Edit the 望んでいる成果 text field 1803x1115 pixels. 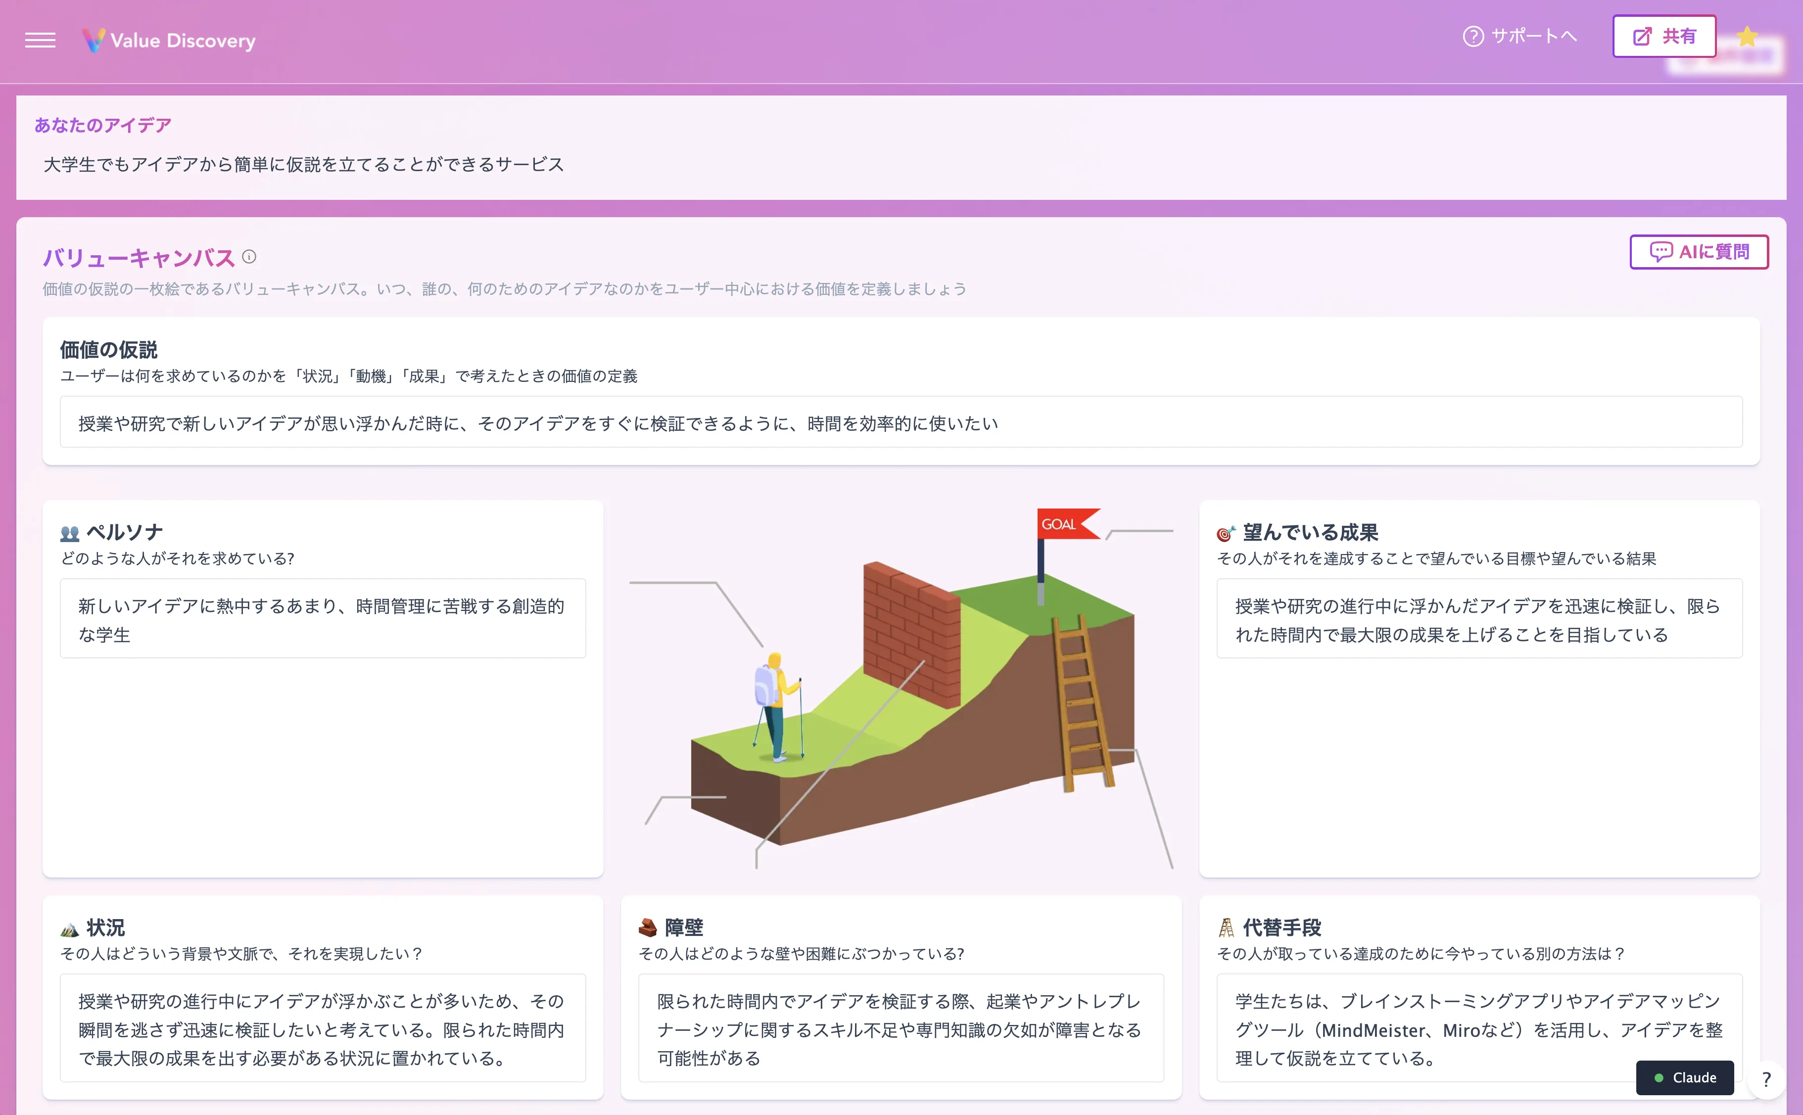click(x=1479, y=619)
